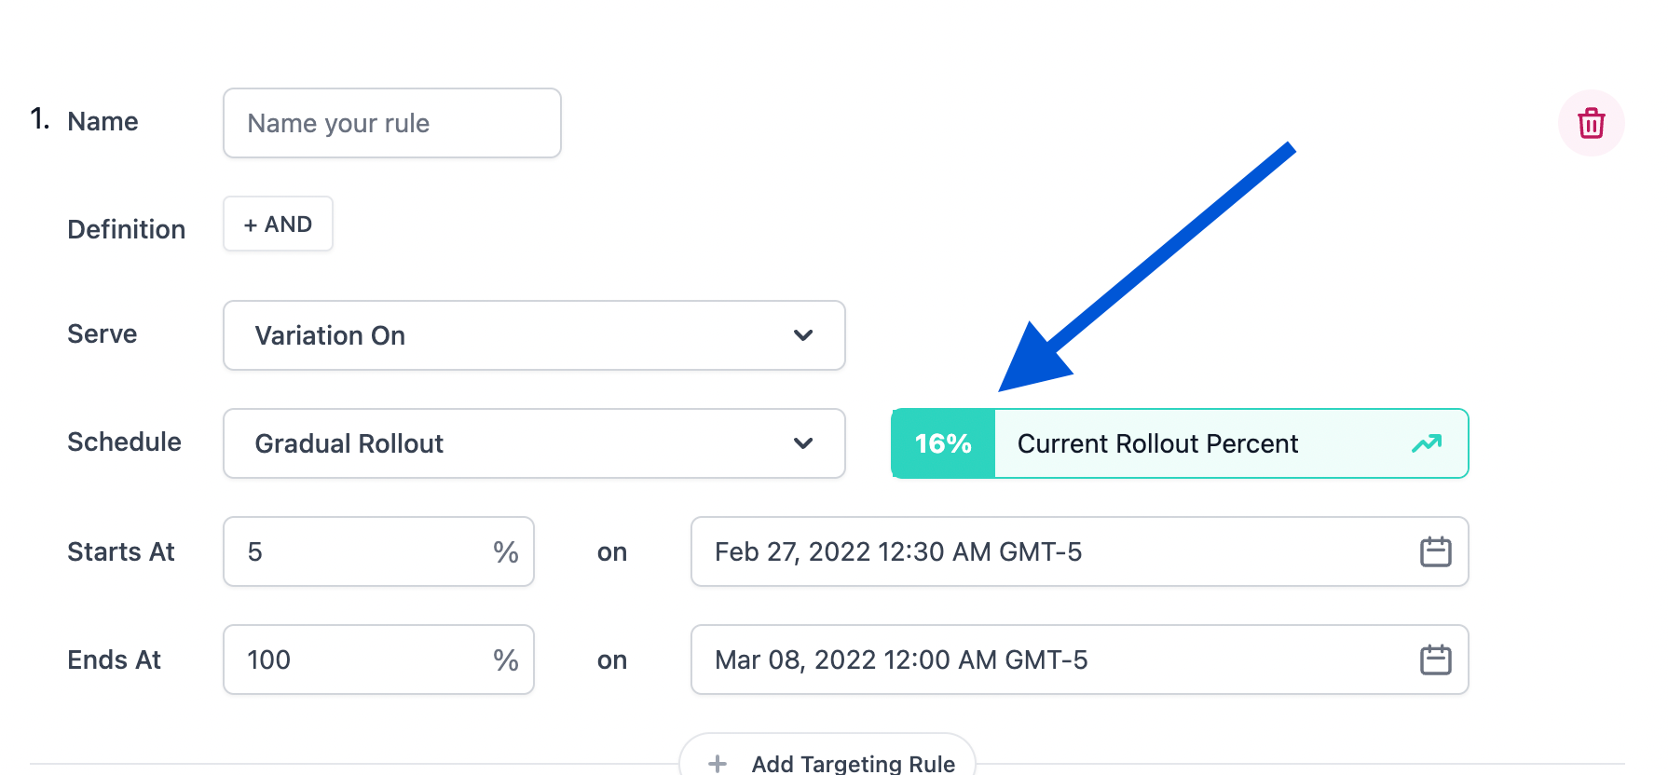Viewport: 1668px width, 775px height.
Task: Click the + AND definition button
Action: (x=277, y=224)
